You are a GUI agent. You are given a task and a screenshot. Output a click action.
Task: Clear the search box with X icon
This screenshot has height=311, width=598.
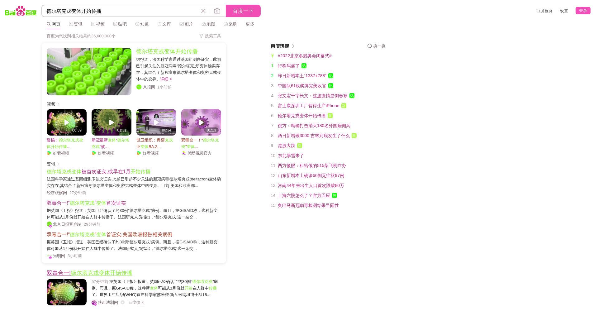click(x=203, y=11)
